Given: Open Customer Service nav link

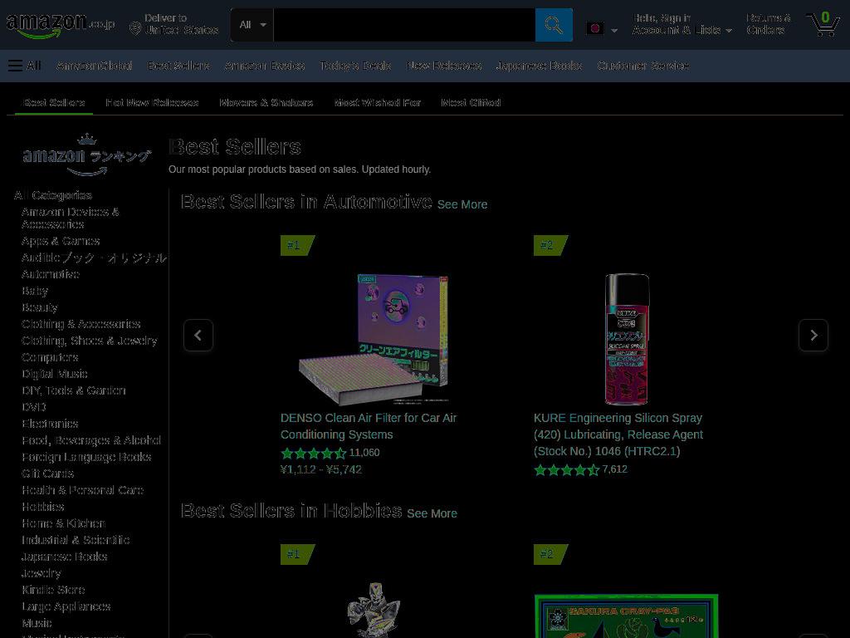Looking at the screenshot, I should point(643,66).
